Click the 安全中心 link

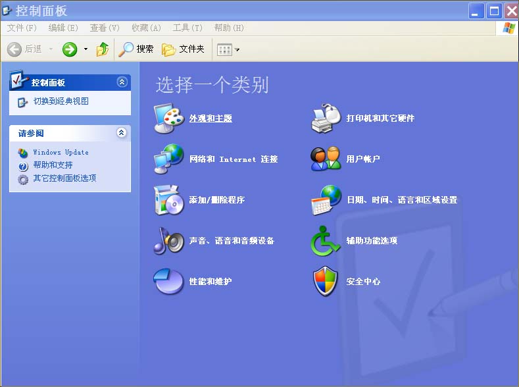[363, 282]
